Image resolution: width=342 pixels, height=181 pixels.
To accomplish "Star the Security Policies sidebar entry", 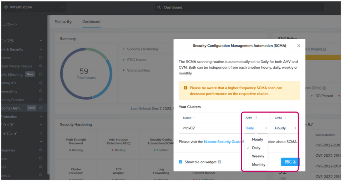I will click(41, 100).
